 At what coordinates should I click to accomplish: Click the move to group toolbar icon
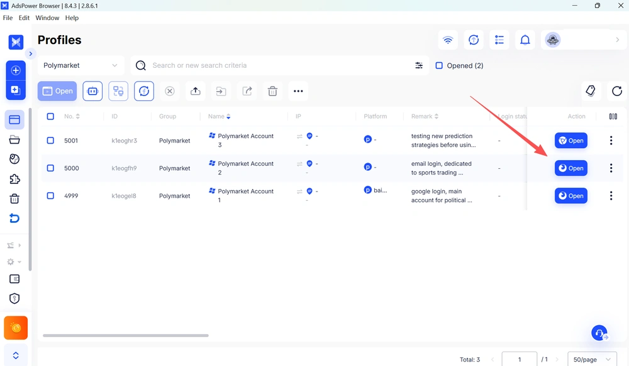coord(221,91)
